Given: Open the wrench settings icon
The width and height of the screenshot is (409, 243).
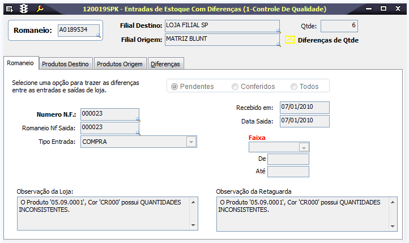Looking at the screenshot, I should click(x=40, y=9).
